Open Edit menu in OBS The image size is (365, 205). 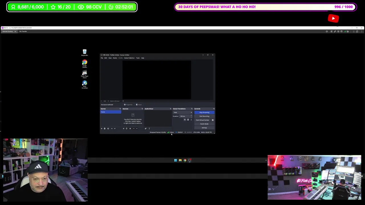click(x=106, y=58)
